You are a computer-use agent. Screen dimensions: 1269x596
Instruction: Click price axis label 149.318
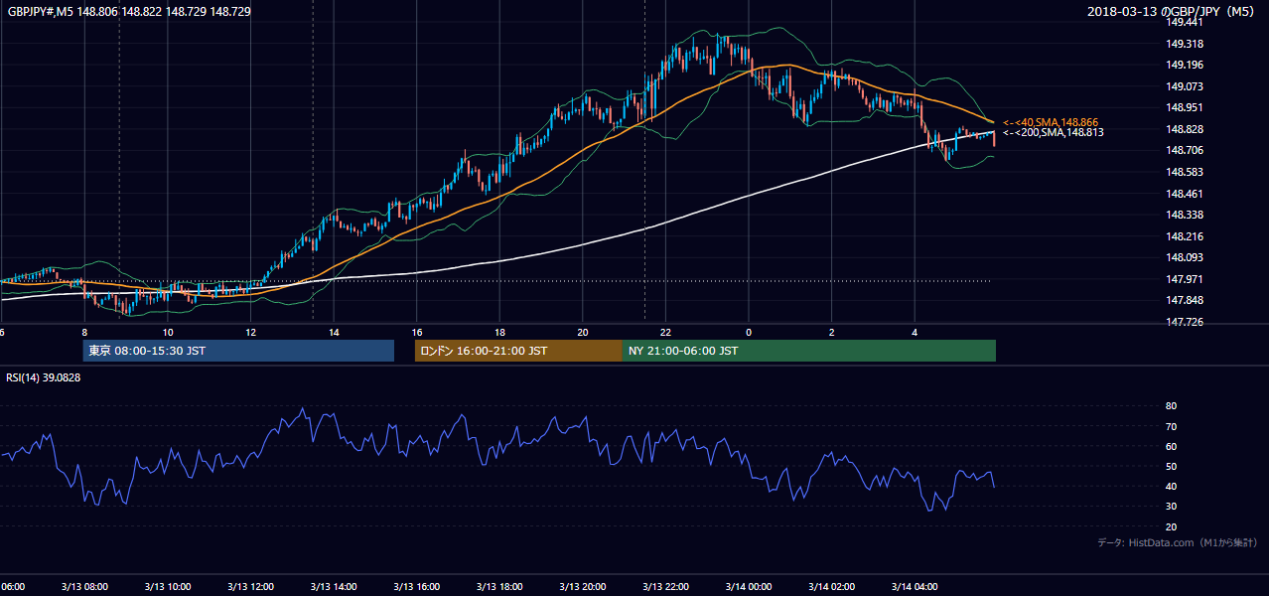coord(1185,44)
